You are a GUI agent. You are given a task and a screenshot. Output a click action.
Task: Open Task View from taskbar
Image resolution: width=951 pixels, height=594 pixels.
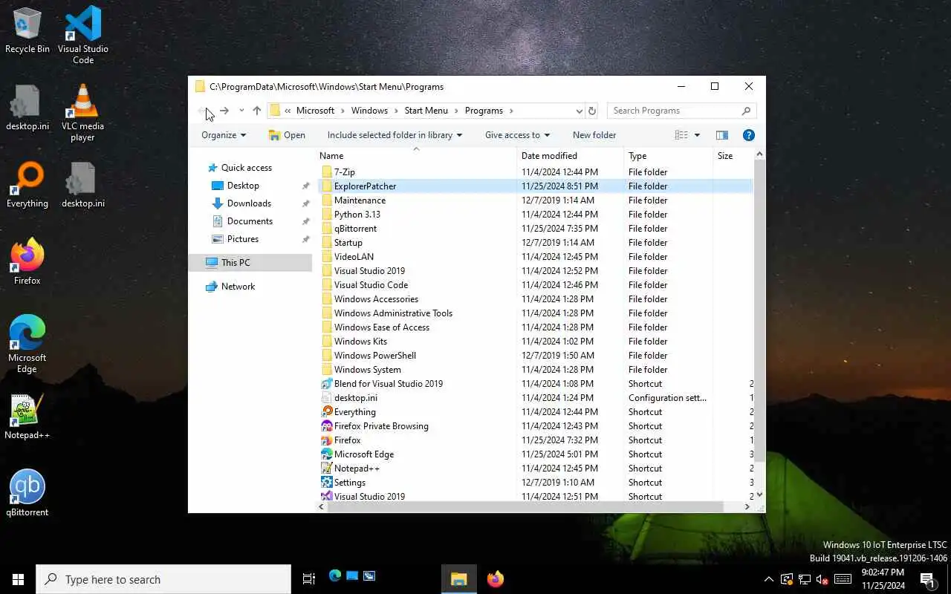coord(309,579)
